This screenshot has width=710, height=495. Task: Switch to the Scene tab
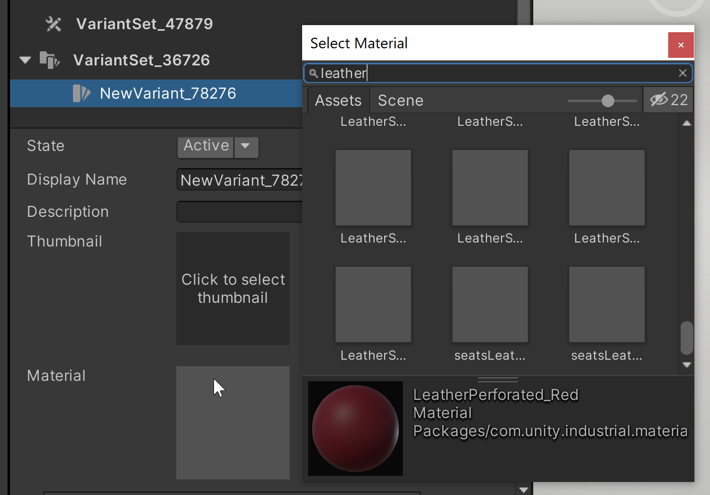(400, 100)
